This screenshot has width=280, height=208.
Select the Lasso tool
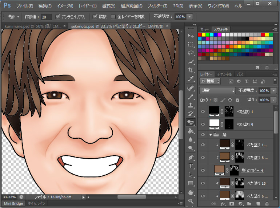(191, 53)
